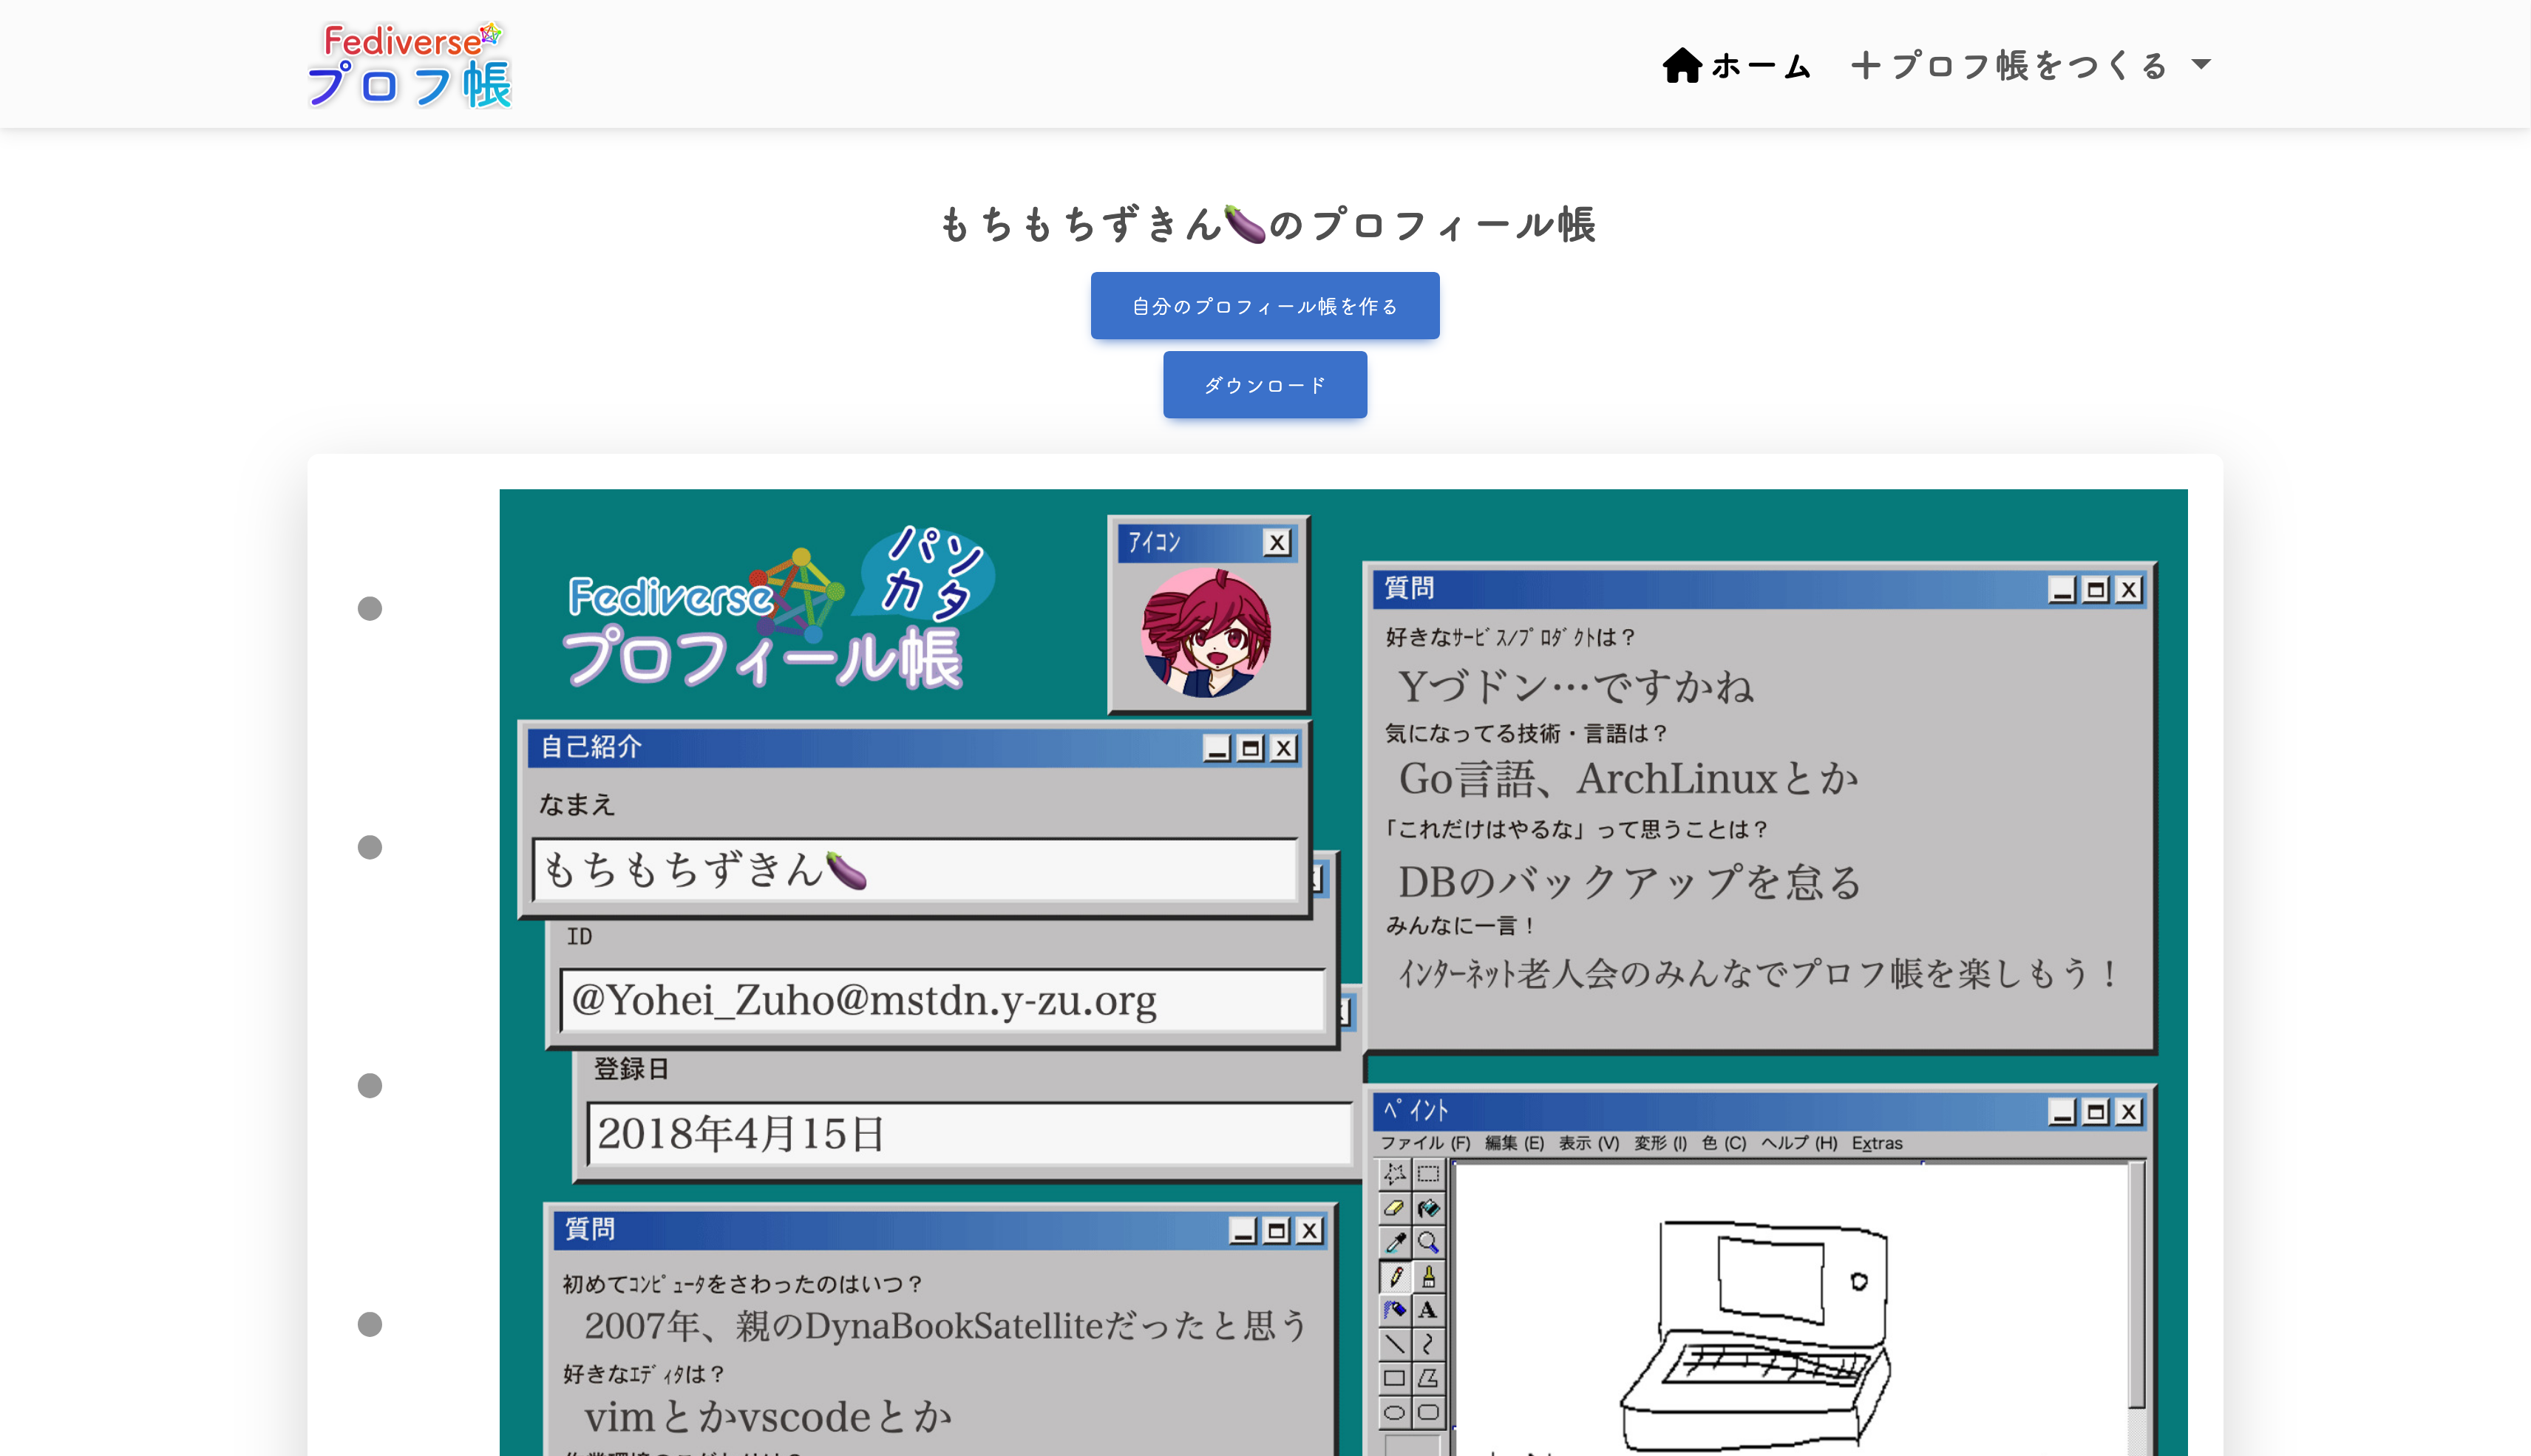Minimize the 自己紹介 window
The height and width of the screenshot is (1456, 2531).
(x=1217, y=748)
